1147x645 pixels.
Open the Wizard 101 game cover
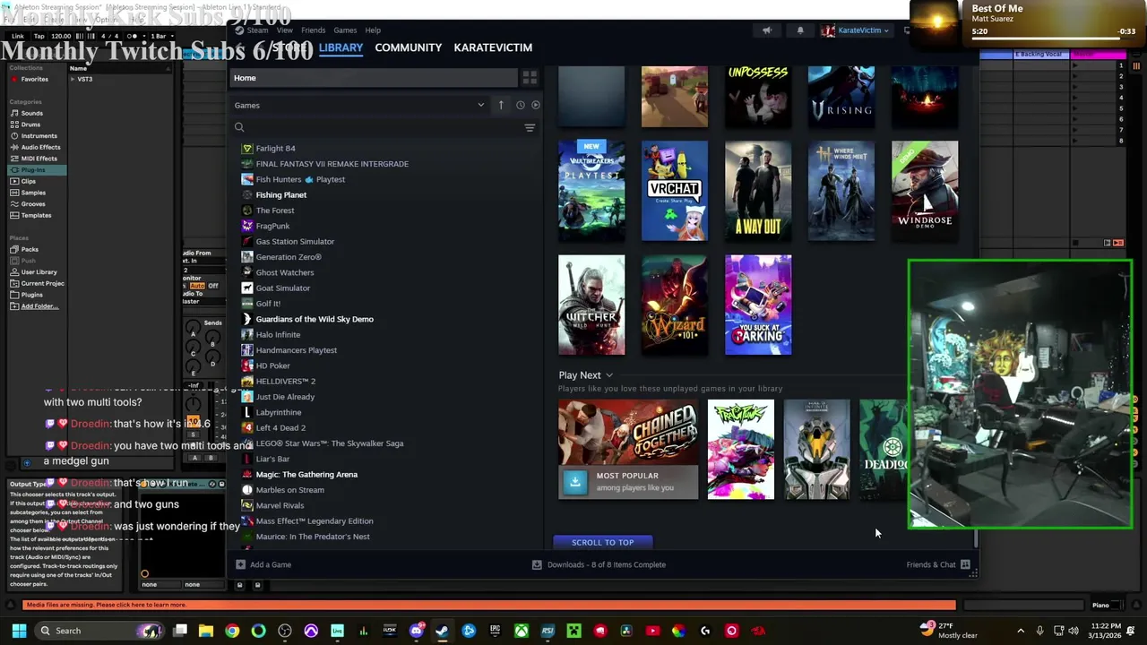(675, 305)
